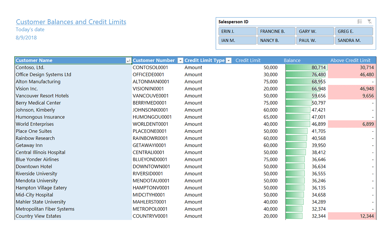The image size is (390, 235).
Task: Select Metropolitan Fiber Systems cell
Action: tap(73, 209)
